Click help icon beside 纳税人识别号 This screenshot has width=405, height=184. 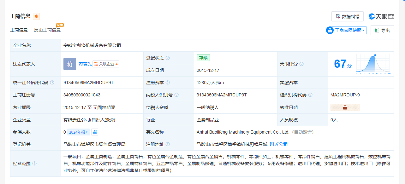[176, 95]
